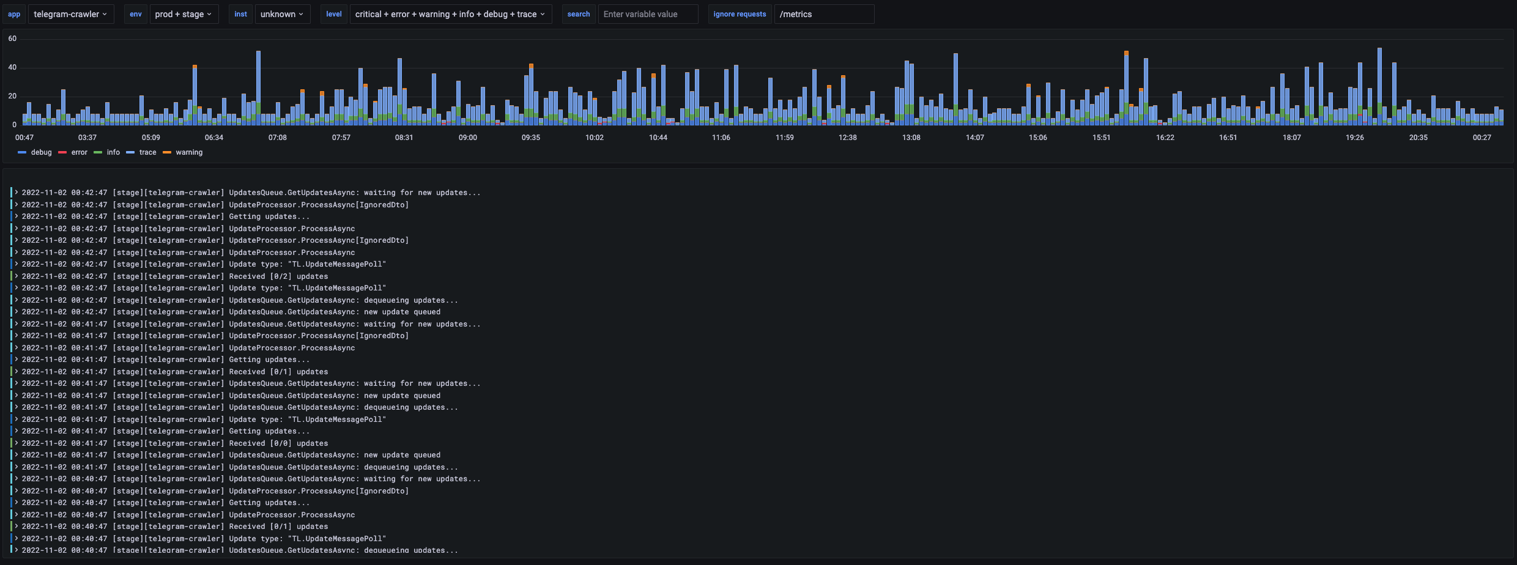Click the 'inst' variable label
This screenshot has height=565, width=1517.
click(241, 14)
